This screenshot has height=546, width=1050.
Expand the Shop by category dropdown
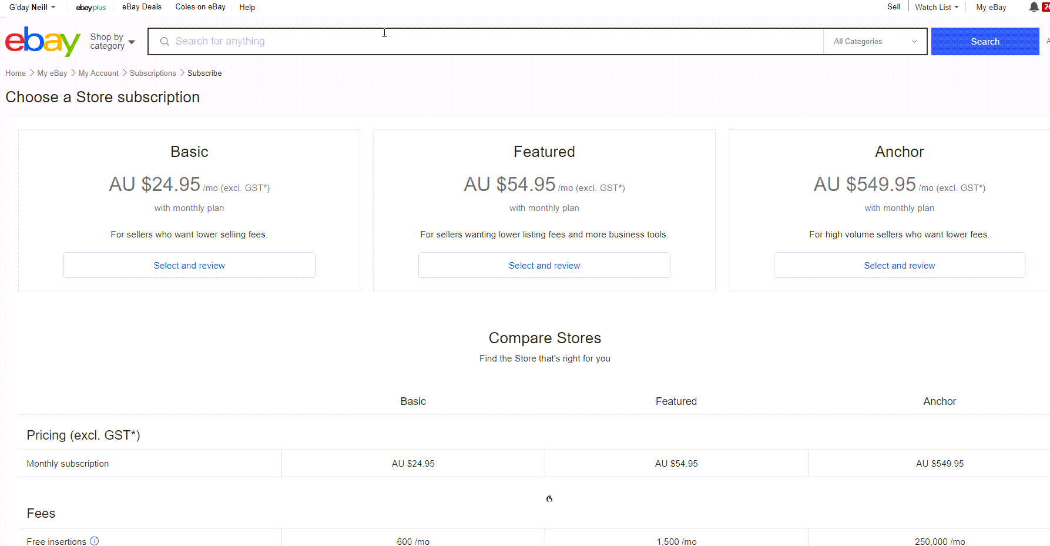[x=112, y=41]
